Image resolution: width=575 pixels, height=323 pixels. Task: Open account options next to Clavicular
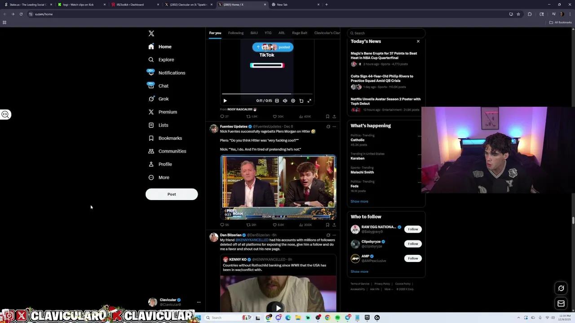pos(199,302)
